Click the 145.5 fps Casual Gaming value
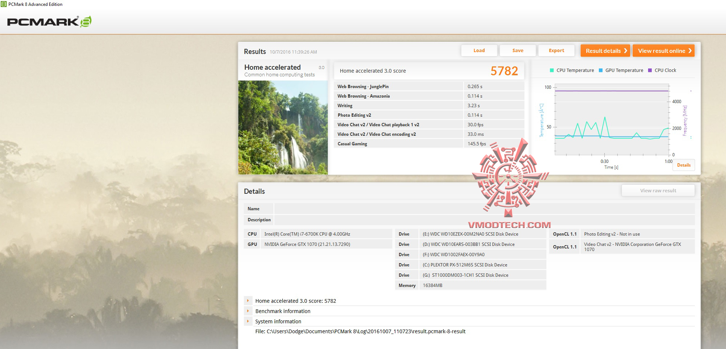The width and height of the screenshot is (726, 349). (x=477, y=144)
